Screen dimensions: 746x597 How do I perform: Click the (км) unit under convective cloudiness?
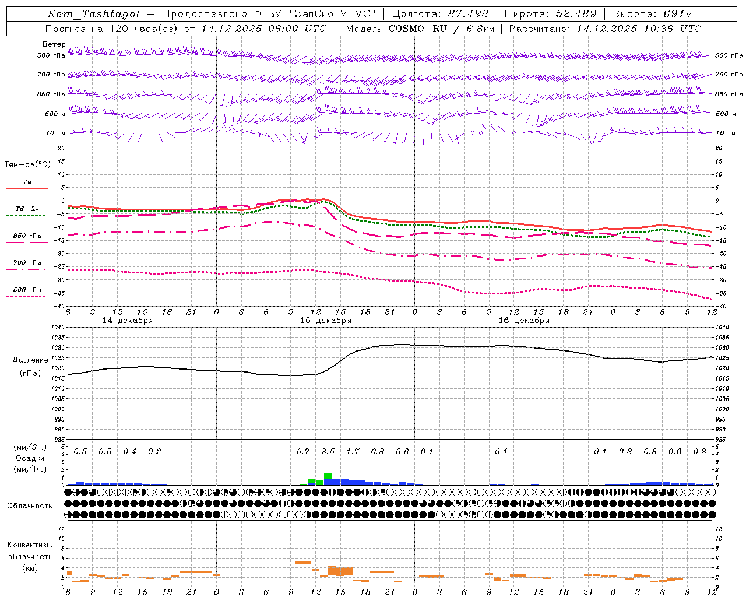pyautogui.click(x=30, y=568)
